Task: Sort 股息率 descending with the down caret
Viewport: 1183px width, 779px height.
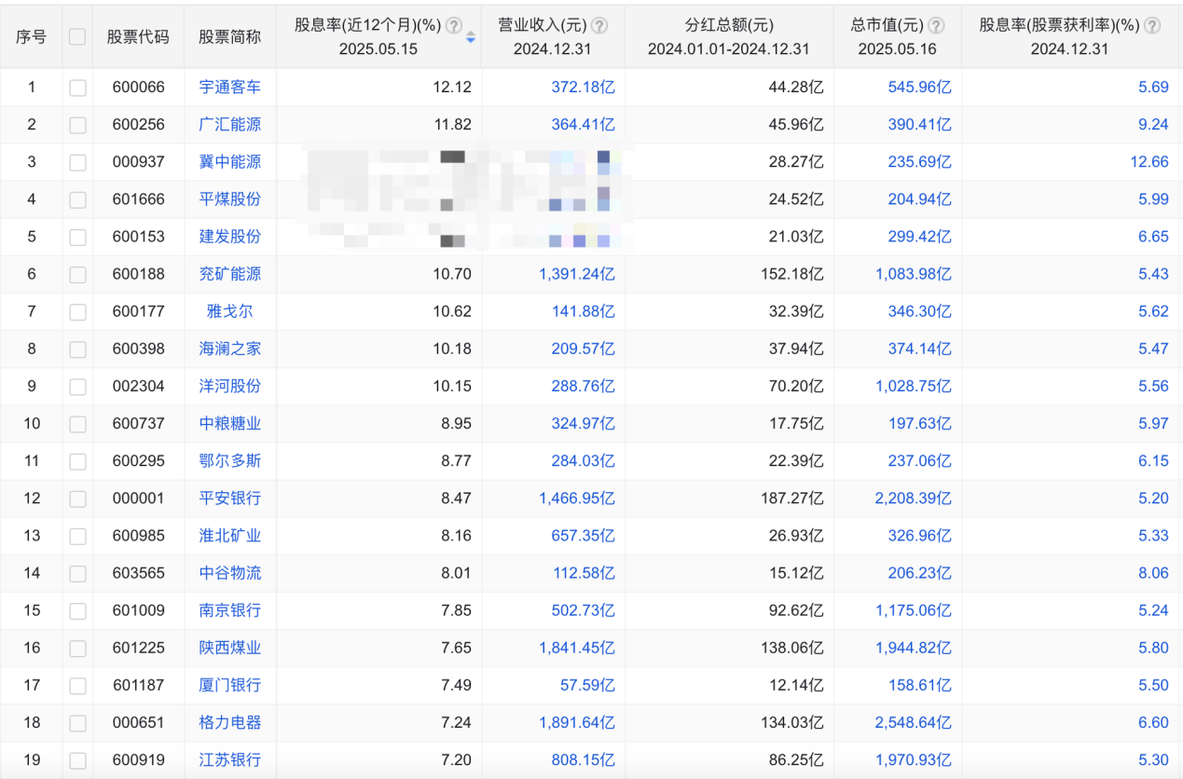Action: pyautogui.click(x=471, y=39)
